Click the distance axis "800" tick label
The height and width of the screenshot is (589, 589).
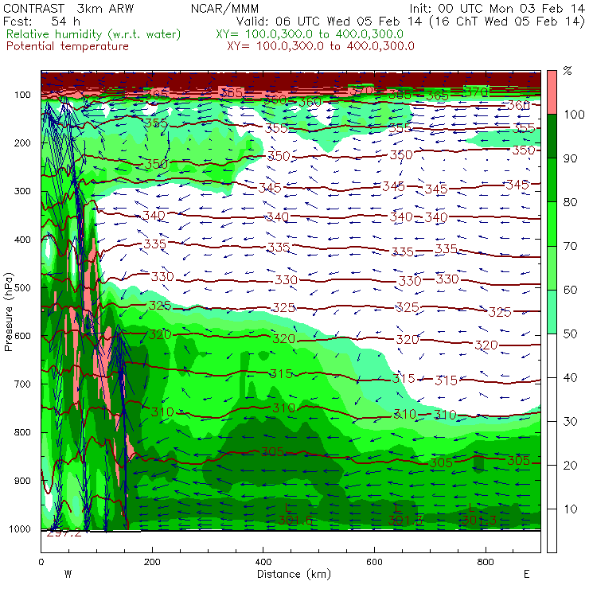pos(486,562)
